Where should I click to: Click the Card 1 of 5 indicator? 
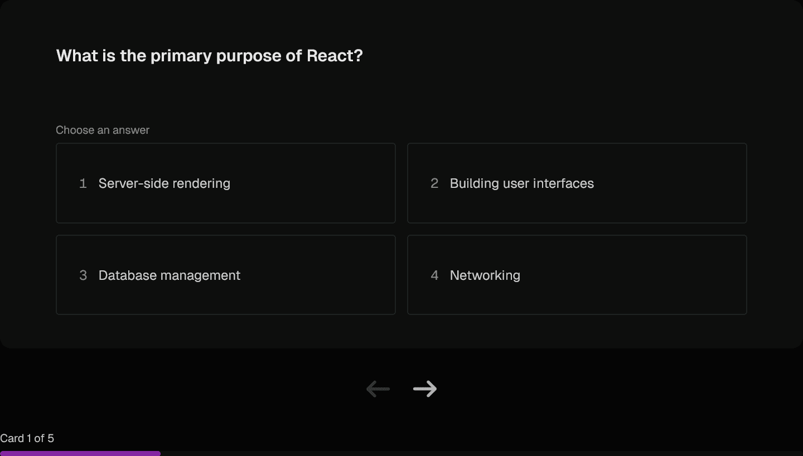27,439
